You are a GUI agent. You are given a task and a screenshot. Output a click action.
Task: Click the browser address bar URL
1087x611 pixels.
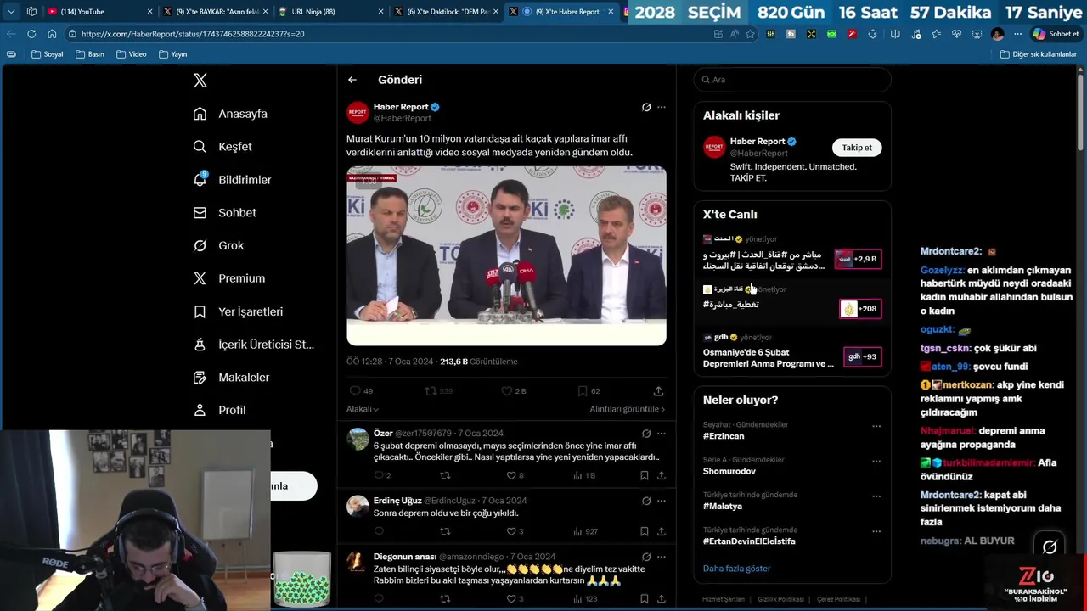tap(194, 34)
